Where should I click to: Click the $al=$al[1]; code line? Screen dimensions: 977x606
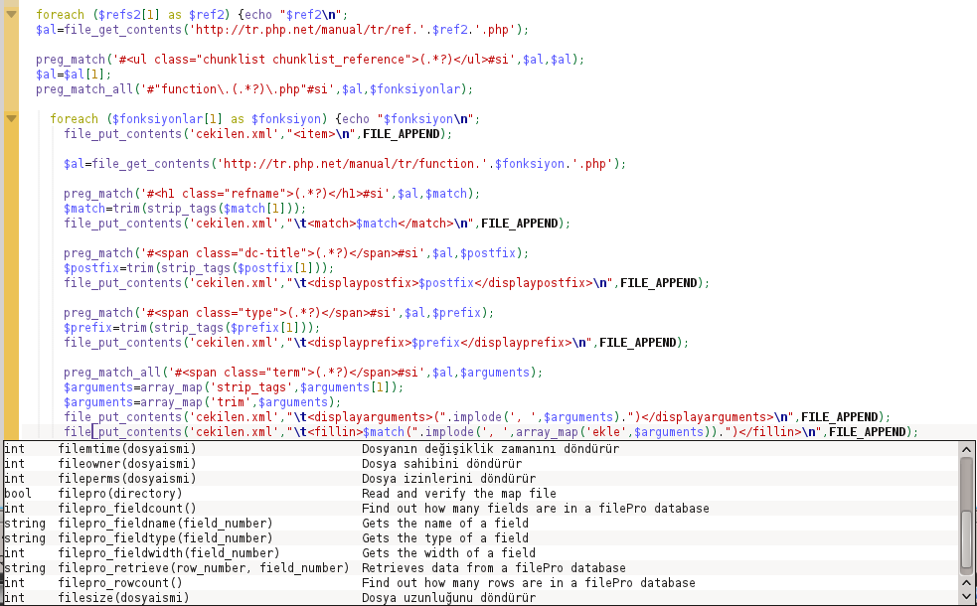click(x=74, y=75)
